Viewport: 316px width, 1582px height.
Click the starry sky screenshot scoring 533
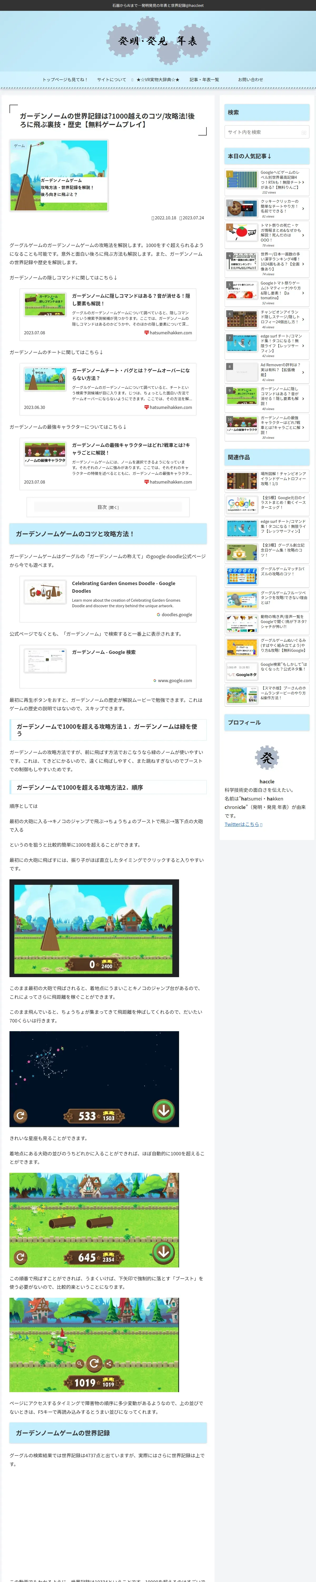point(94,1079)
